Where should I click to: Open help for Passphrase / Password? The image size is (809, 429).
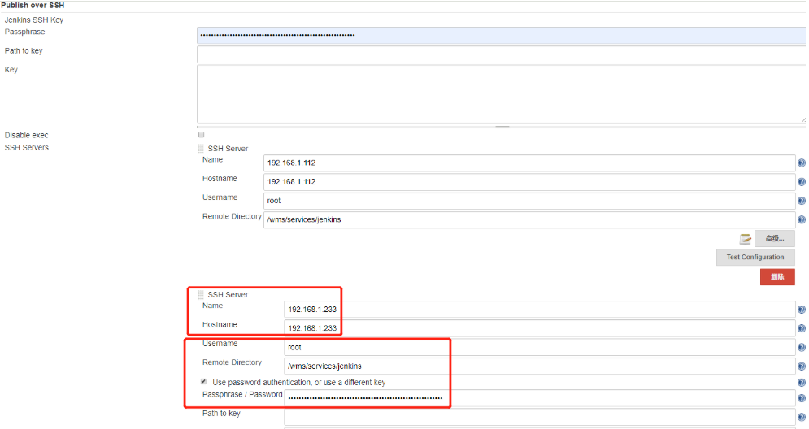801,398
